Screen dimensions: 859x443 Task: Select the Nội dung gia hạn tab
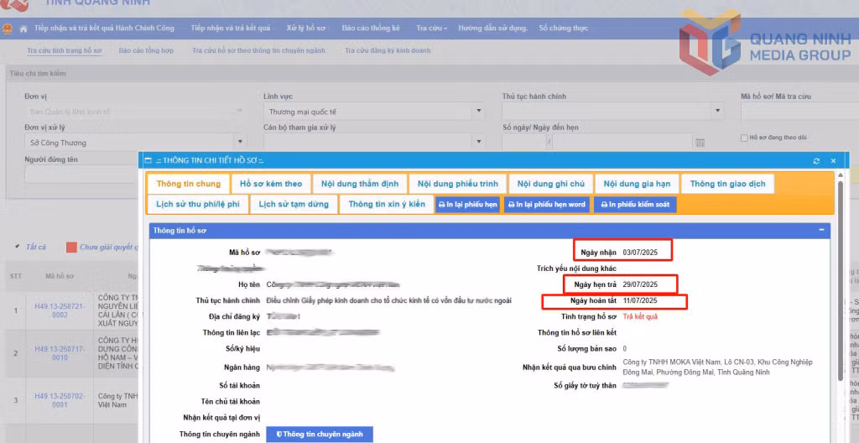pos(638,184)
